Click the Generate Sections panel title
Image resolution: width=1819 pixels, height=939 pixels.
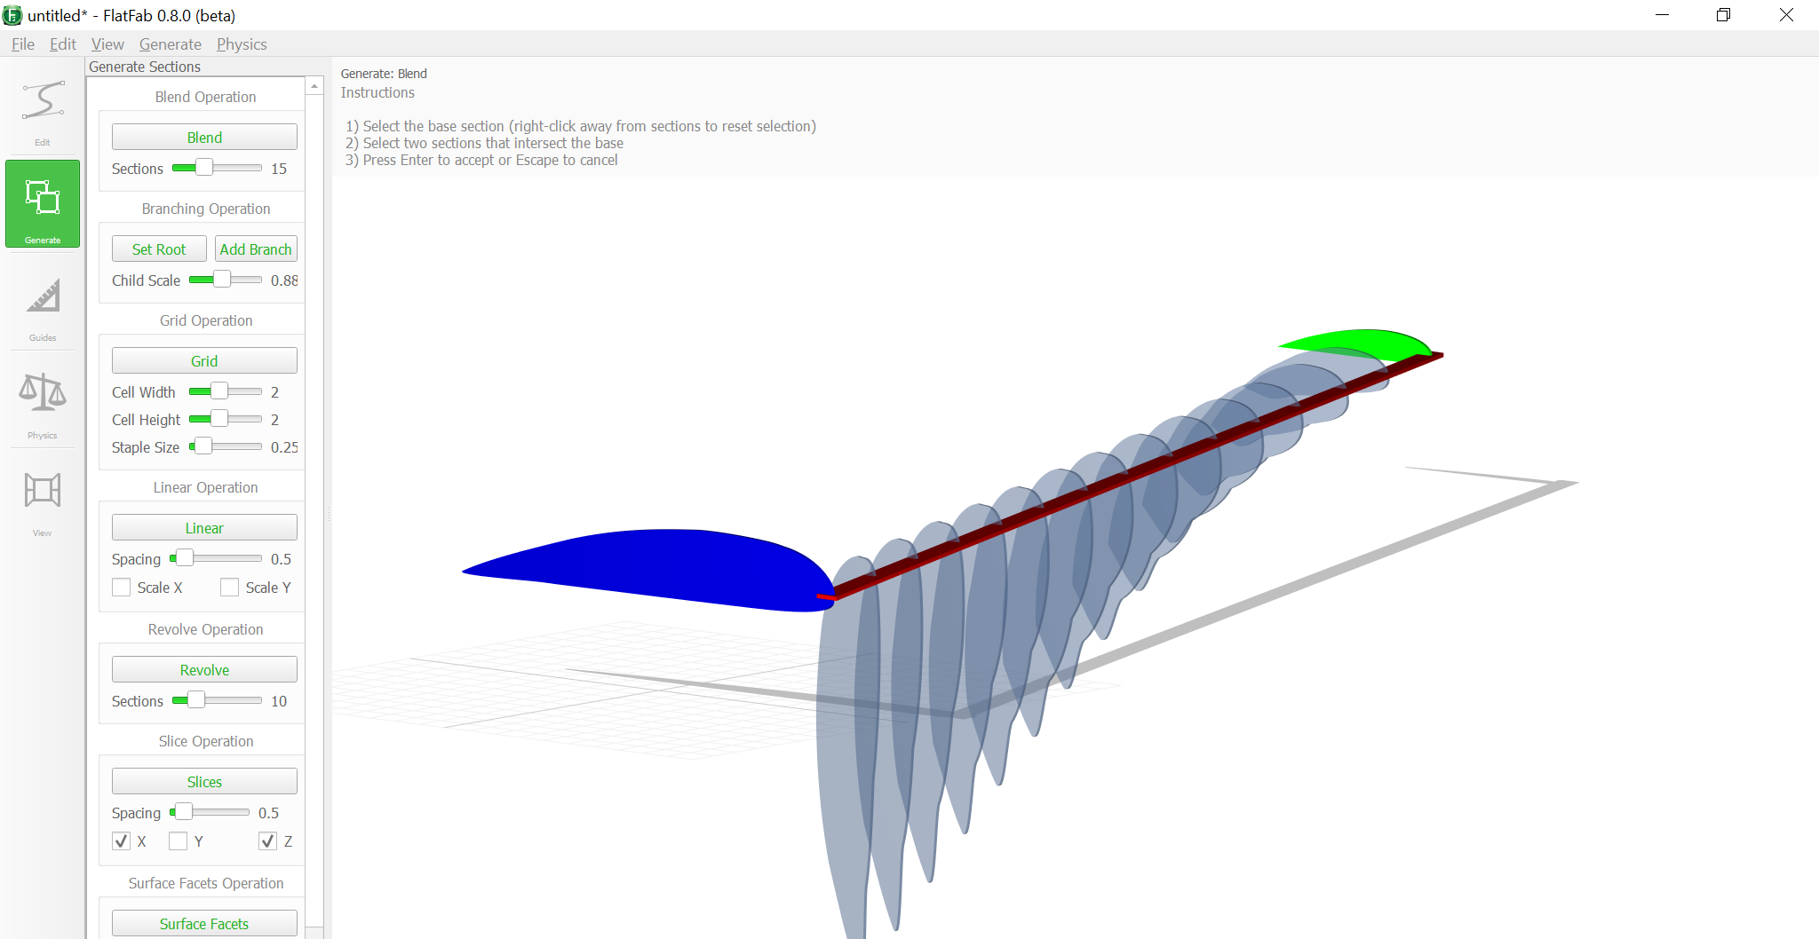(x=145, y=67)
